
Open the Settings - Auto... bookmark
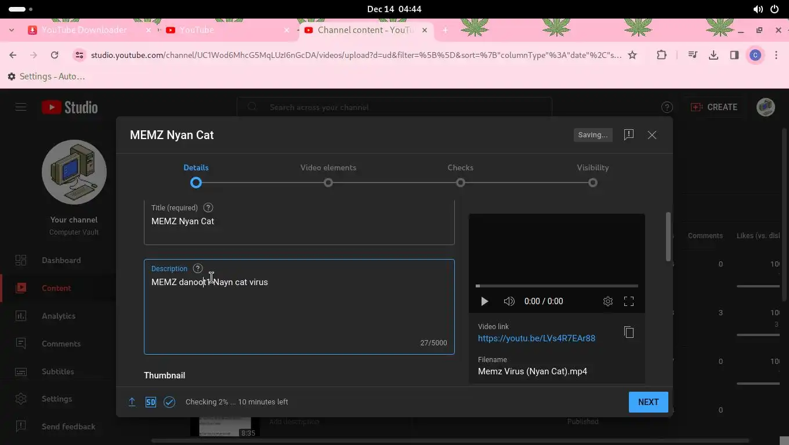[46, 76]
